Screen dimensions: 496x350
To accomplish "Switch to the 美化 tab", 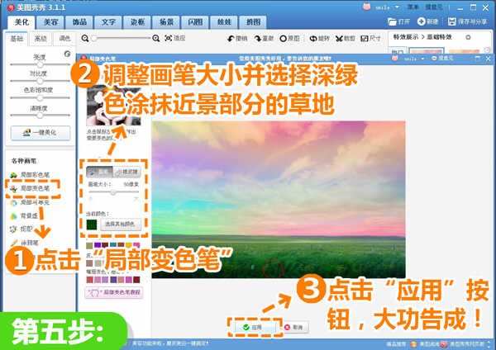I will (21, 22).
